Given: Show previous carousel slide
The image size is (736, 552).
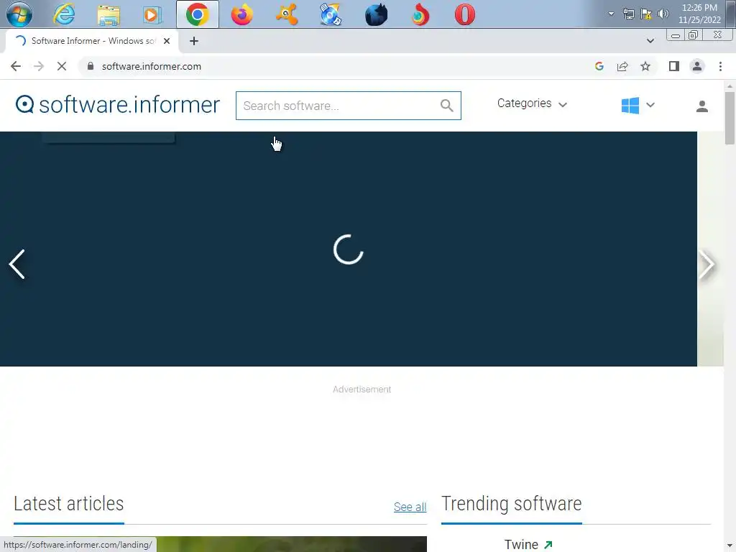Looking at the screenshot, I should click(x=17, y=264).
